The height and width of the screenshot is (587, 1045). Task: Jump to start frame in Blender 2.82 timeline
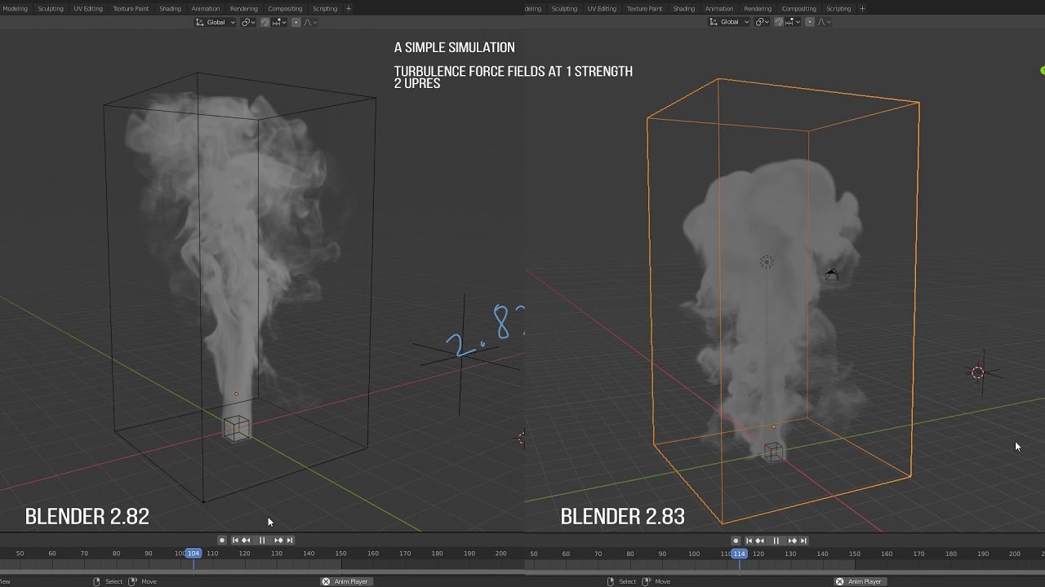(235, 540)
